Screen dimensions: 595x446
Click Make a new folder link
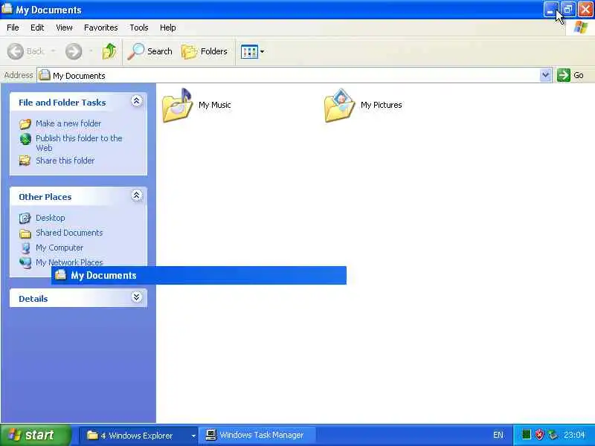click(x=68, y=123)
